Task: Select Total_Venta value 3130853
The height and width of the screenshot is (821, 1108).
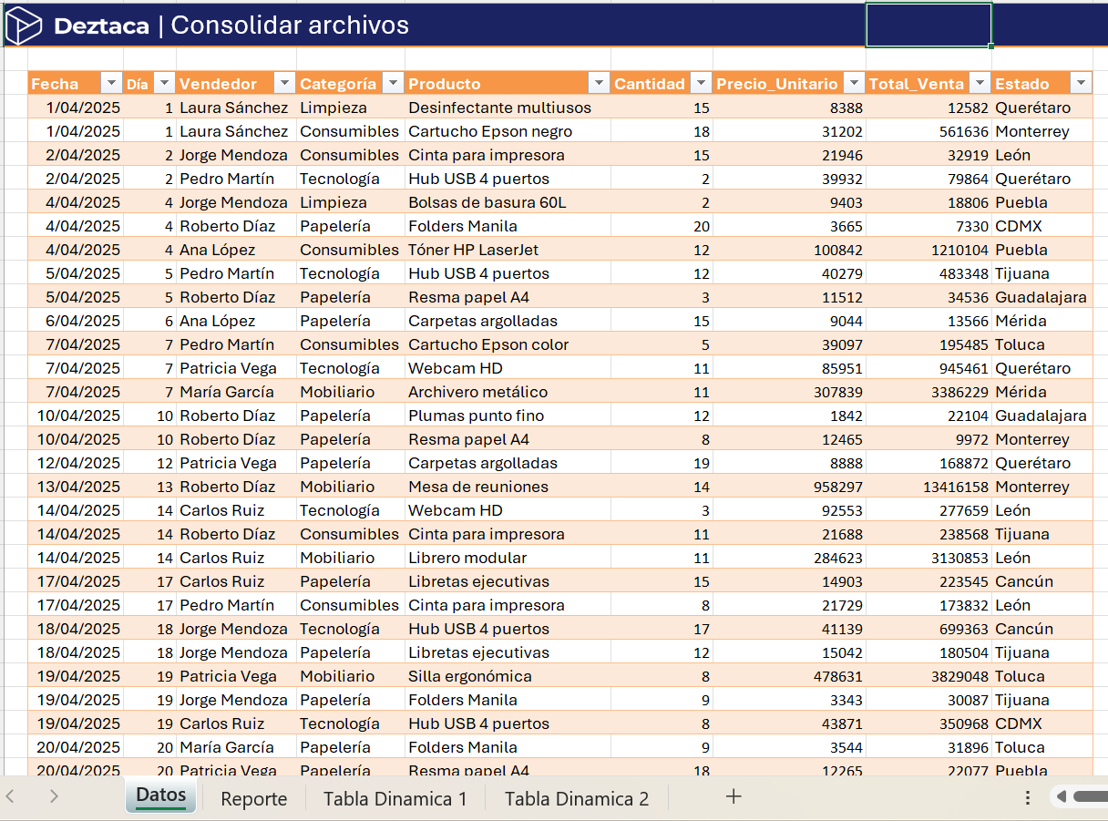Action: (x=928, y=558)
